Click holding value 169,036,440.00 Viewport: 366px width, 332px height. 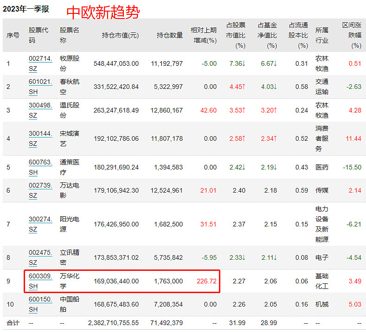click(116, 281)
